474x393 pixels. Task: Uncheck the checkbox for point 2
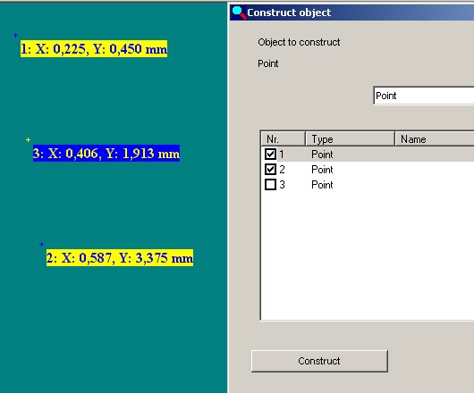(x=270, y=170)
